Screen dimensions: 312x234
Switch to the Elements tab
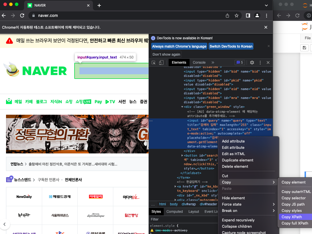[179, 63]
